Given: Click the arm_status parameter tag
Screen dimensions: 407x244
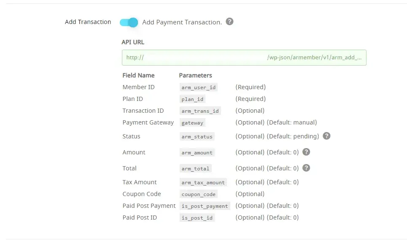Looking at the screenshot, I should (x=197, y=137).
